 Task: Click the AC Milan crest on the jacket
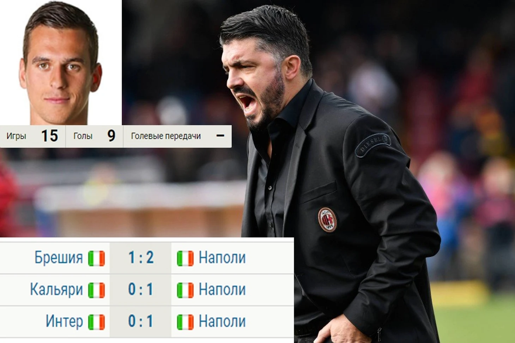[327, 220]
